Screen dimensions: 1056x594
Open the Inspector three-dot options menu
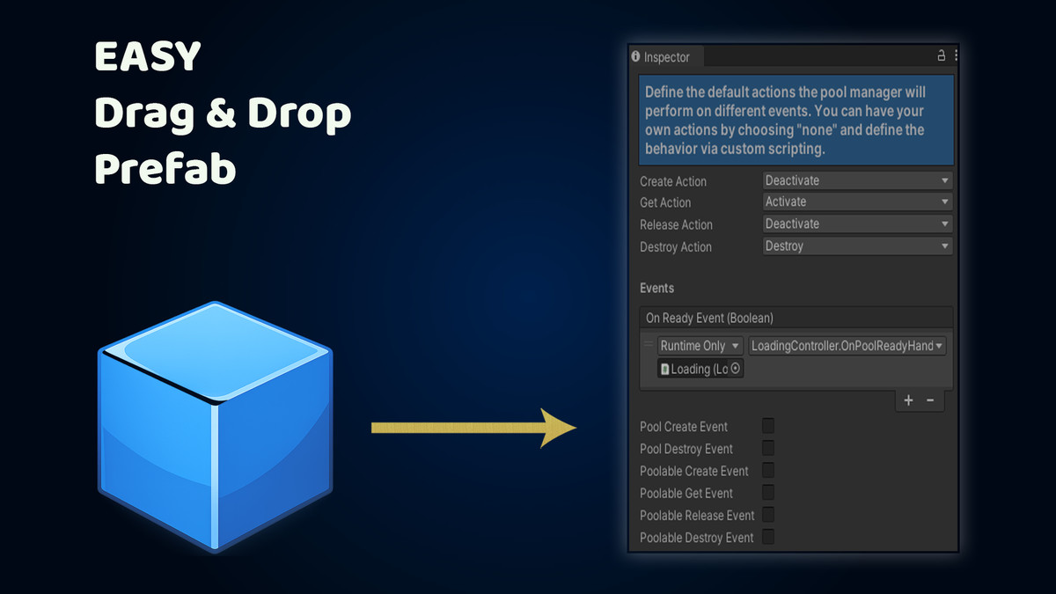click(956, 55)
